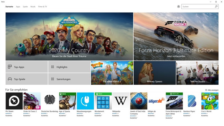Click the Pin Steam title text
Screen dimensions: 224x126
(x=9, y=111)
